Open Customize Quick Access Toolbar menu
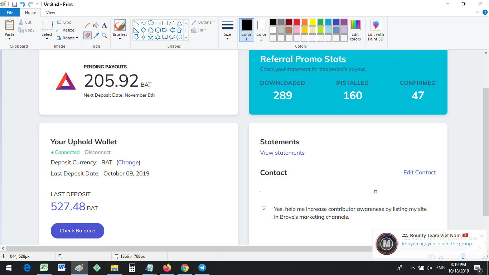The image size is (489, 275). (37, 5)
